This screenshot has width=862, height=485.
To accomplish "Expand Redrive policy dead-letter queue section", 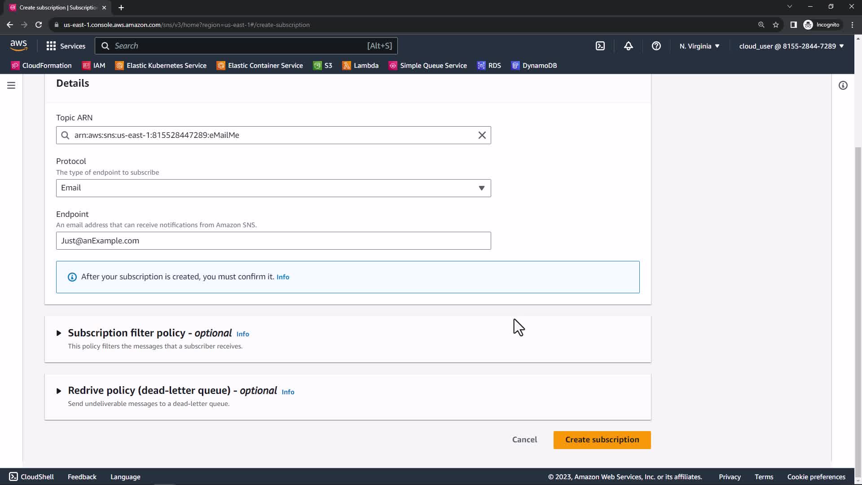I will (x=59, y=391).
